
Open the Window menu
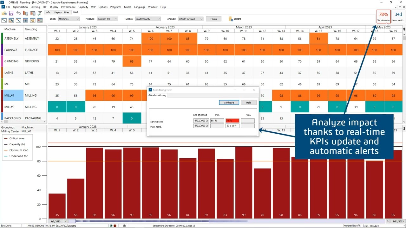tap(153, 7)
